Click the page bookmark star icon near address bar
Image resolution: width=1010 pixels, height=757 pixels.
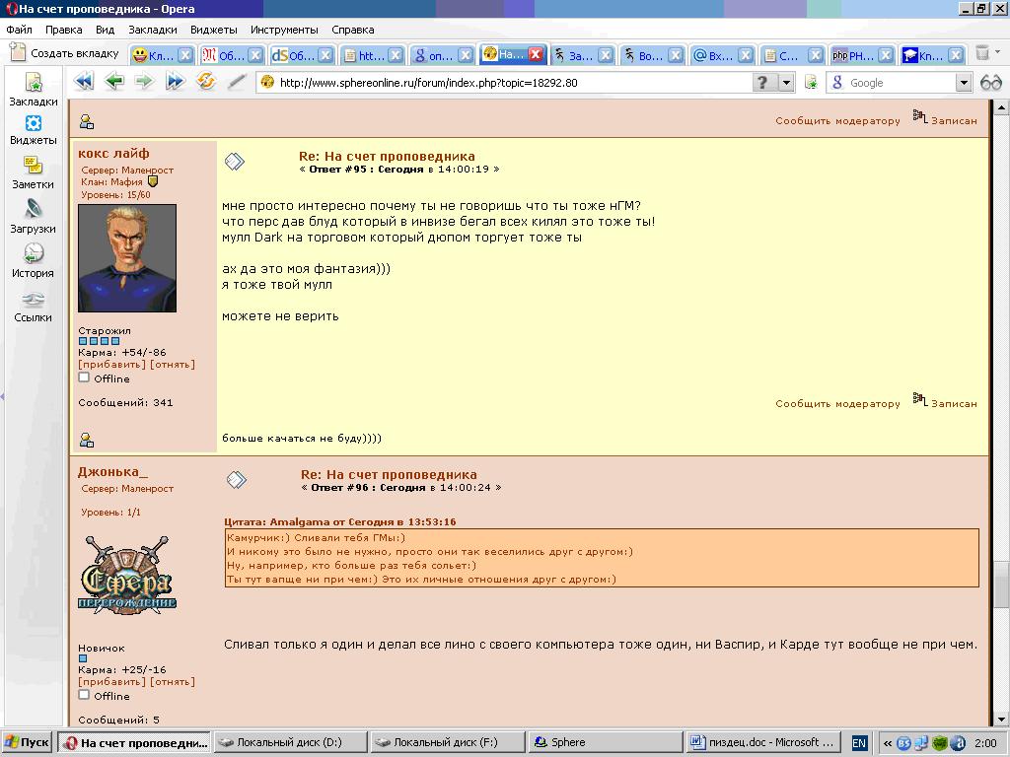point(811,83)
